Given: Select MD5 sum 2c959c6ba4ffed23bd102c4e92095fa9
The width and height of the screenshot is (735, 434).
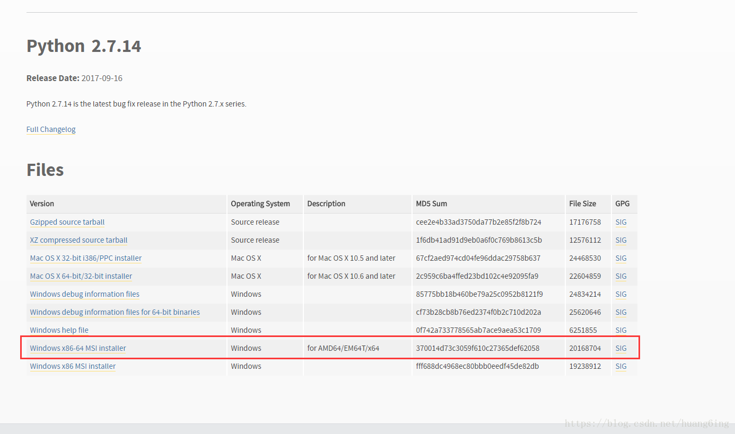Looking at the screenshot, I should pos(477,276).
